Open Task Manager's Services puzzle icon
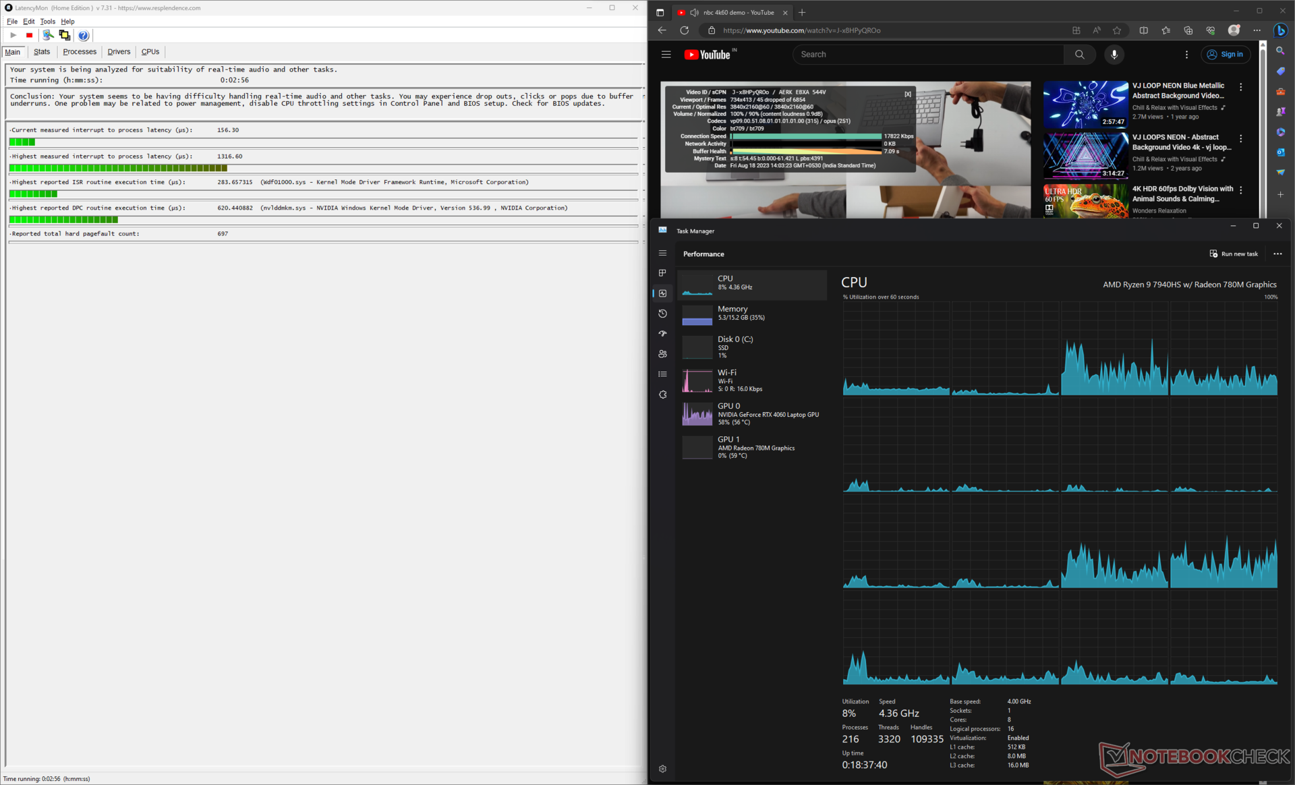The image size is (1295, 785). tap(662, 395)
